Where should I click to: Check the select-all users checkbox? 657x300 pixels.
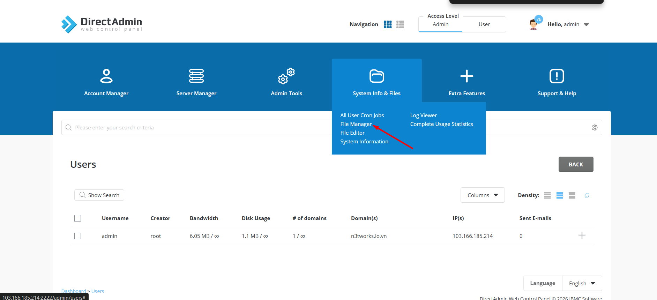[x=78, y=218]
